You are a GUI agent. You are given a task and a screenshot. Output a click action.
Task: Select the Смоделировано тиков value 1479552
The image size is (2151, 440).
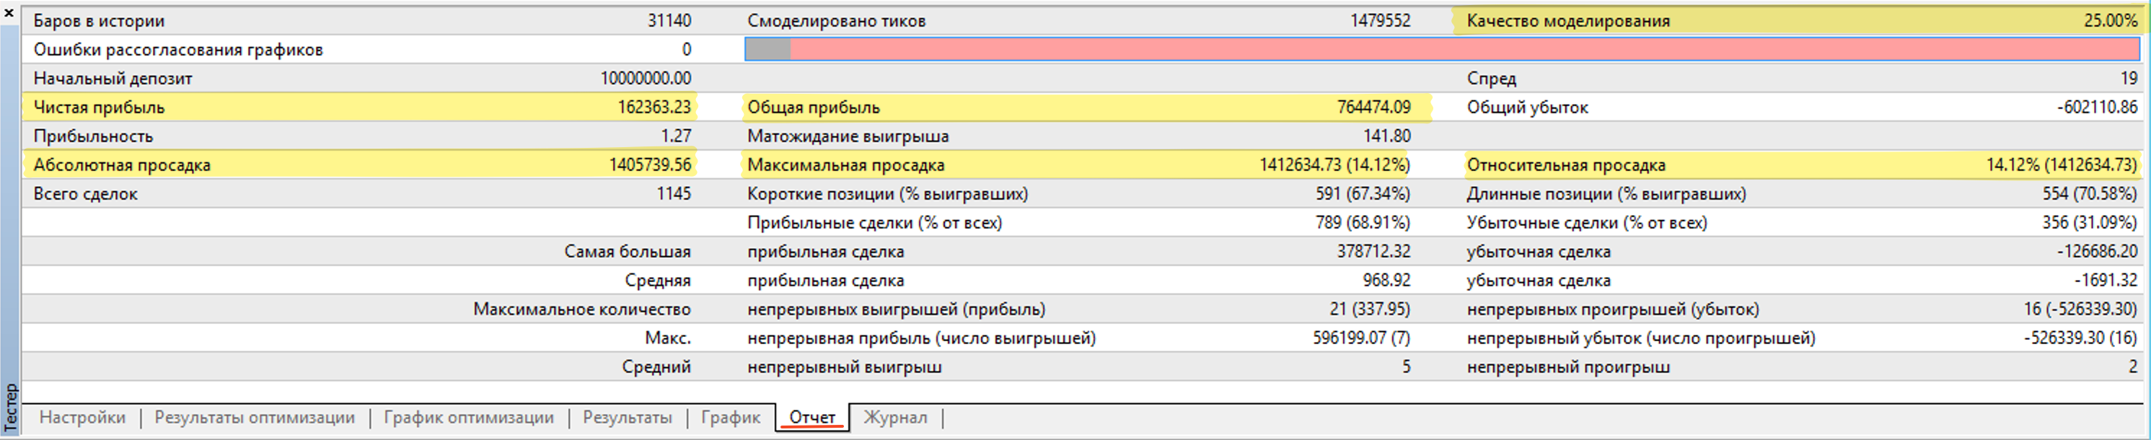pyautogui.click(x=1381, y=21)
